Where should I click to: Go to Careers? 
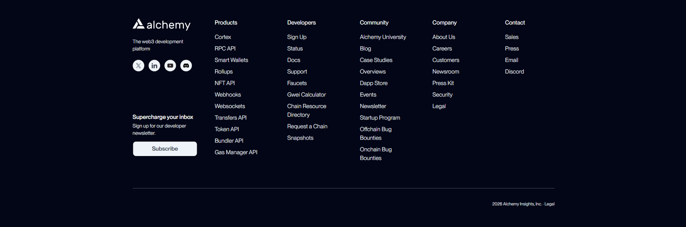pyautogui.click(x=442, y=49)
